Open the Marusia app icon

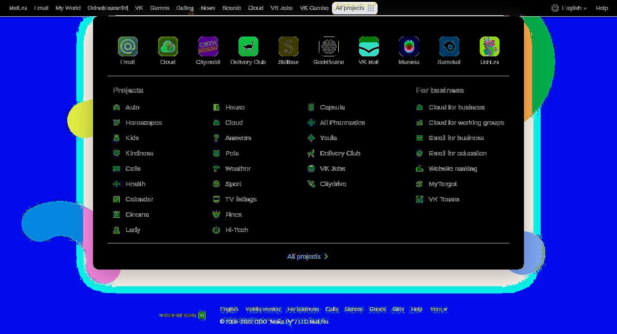tap(409, 46)
